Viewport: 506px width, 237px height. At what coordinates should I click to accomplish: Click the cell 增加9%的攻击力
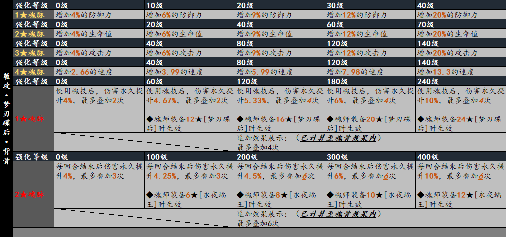pyautogui.click(x=280, y=53)
